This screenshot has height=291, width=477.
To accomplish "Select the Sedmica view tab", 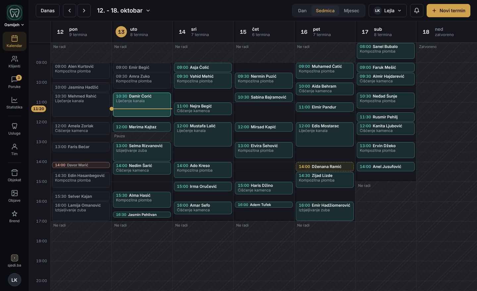I will click(325, 11).
